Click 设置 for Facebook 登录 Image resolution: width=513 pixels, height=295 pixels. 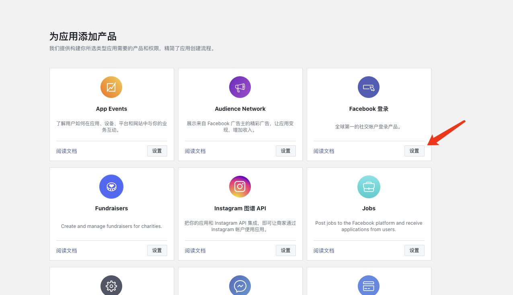click(x=415, y=151)
